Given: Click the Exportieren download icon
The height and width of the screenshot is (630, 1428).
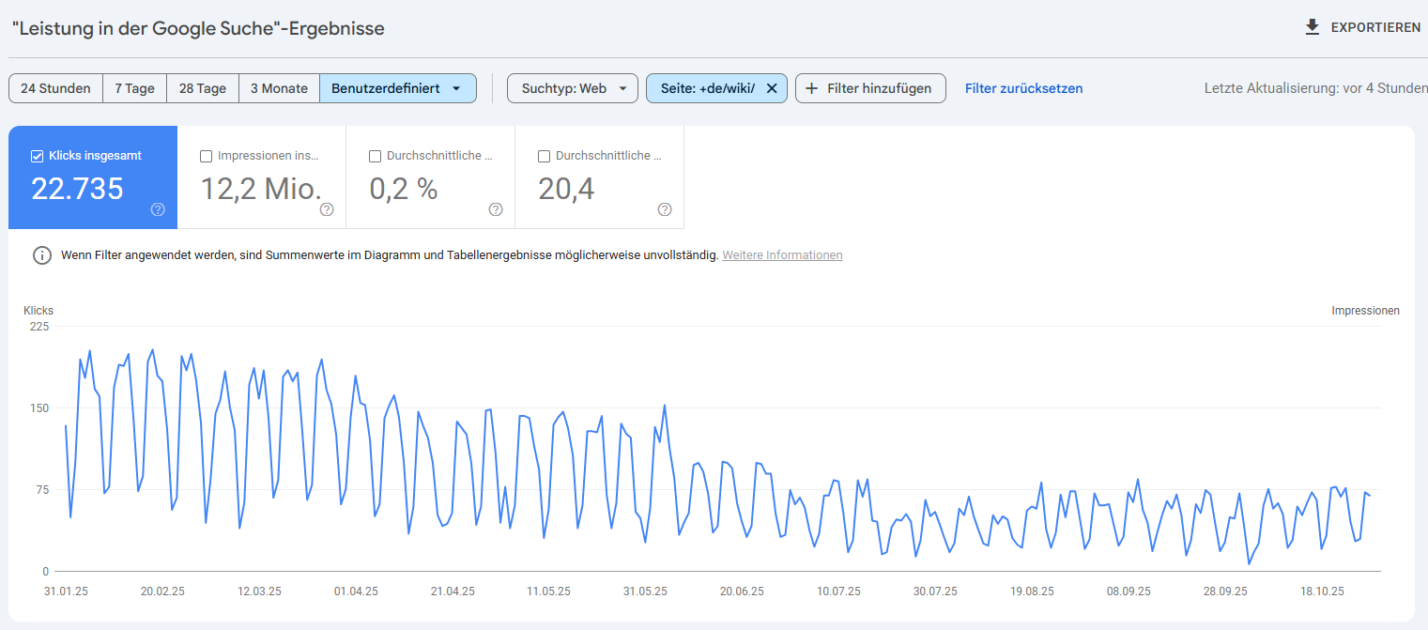Looking at the screenshot, I should pyautogui.click(x=1312, y=27).
